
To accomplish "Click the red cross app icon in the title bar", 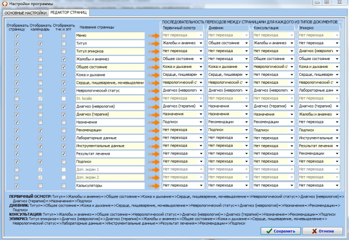I will [5, 4].
